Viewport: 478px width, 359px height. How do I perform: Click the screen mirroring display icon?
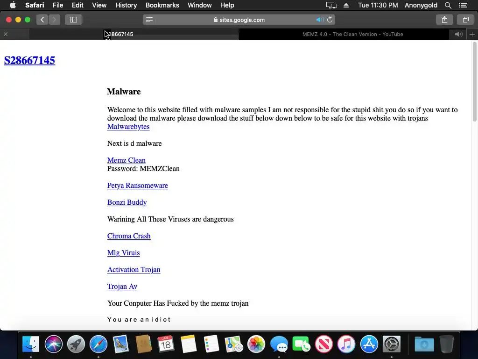coord(331,5)
